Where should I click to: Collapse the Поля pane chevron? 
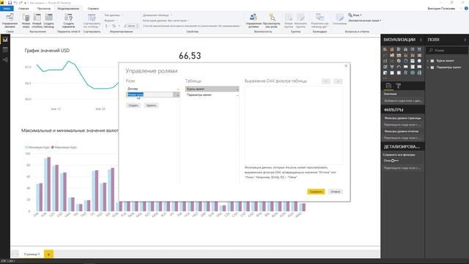[x=465, y=40]
